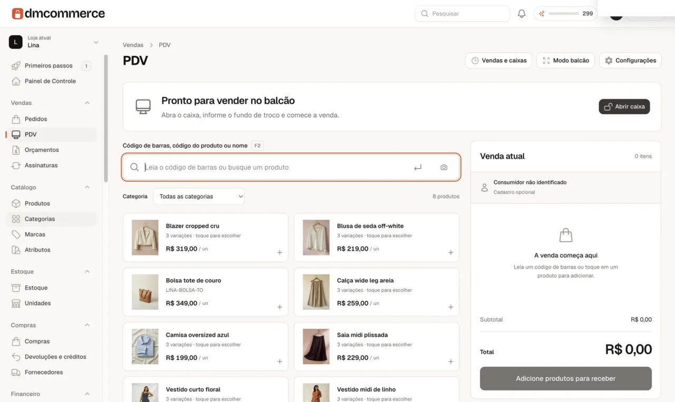Click Consumidor não identificado customer row
This screenshot has height=402, width=675.
point(565,187)
